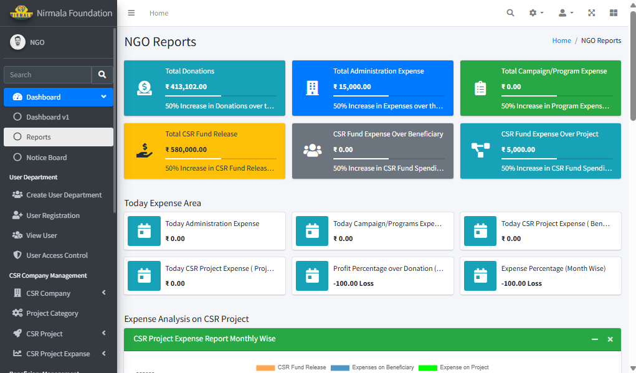Open the settings gear dropdown

click(x=536, y=13)
